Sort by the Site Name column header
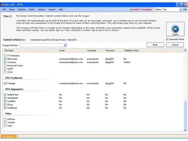This screenshot has width=188, height=141. pyautogui.click(x=30, y=50)
